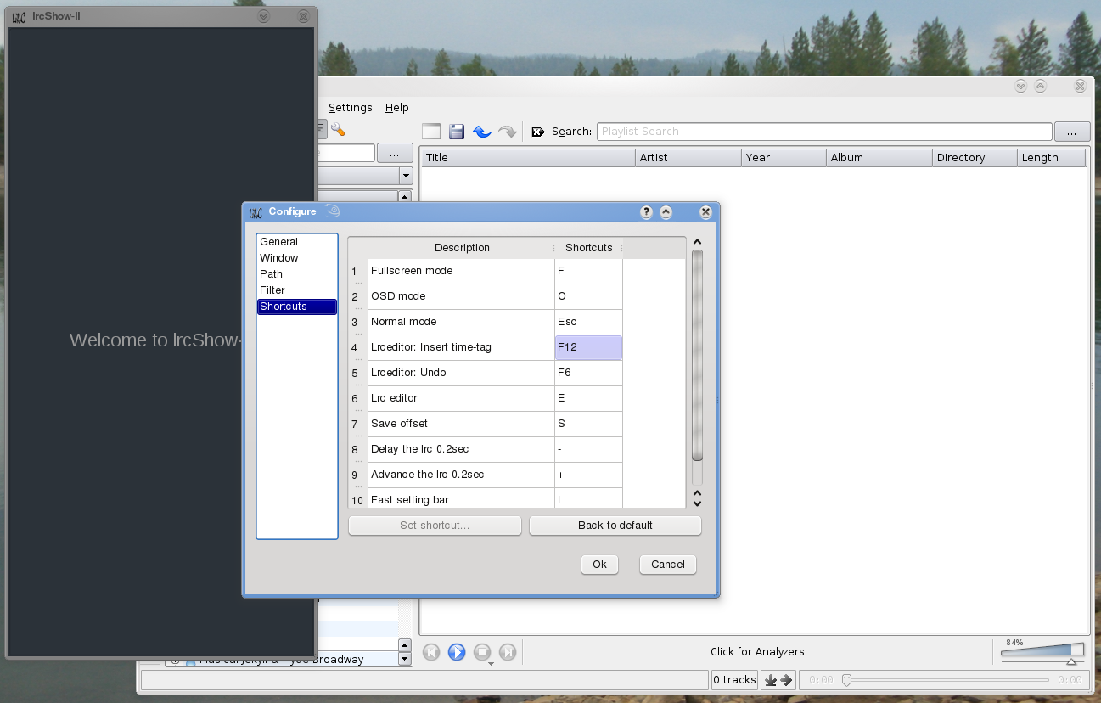Click the Set shortcut... button
Viewport: 1101px width, 703px height.
click(x=435, y=526)
